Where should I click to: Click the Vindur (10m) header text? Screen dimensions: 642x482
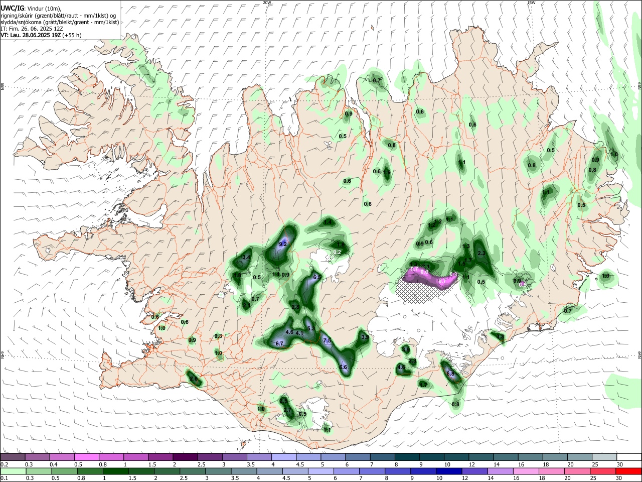coord(44,9)
